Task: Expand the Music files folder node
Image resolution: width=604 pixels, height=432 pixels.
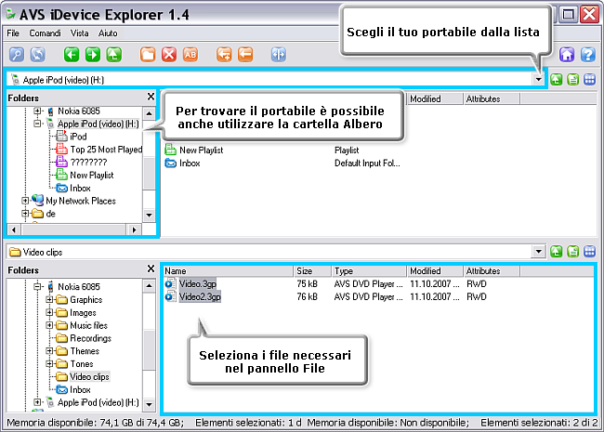Action: (49, 325)
